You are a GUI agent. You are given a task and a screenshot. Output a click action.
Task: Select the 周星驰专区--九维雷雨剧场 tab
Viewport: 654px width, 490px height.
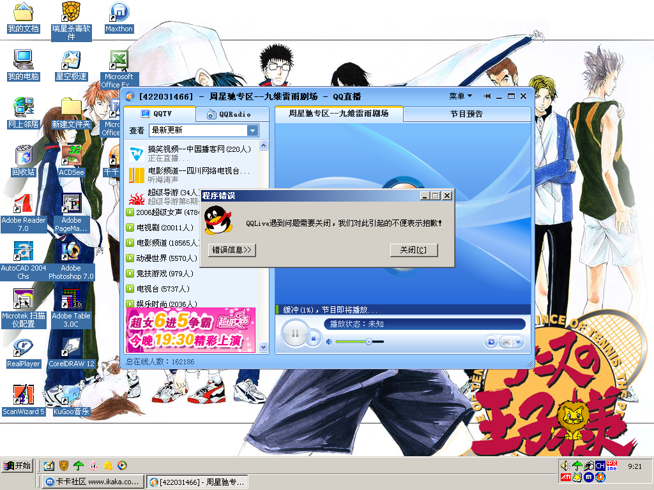tap(338, 114)
